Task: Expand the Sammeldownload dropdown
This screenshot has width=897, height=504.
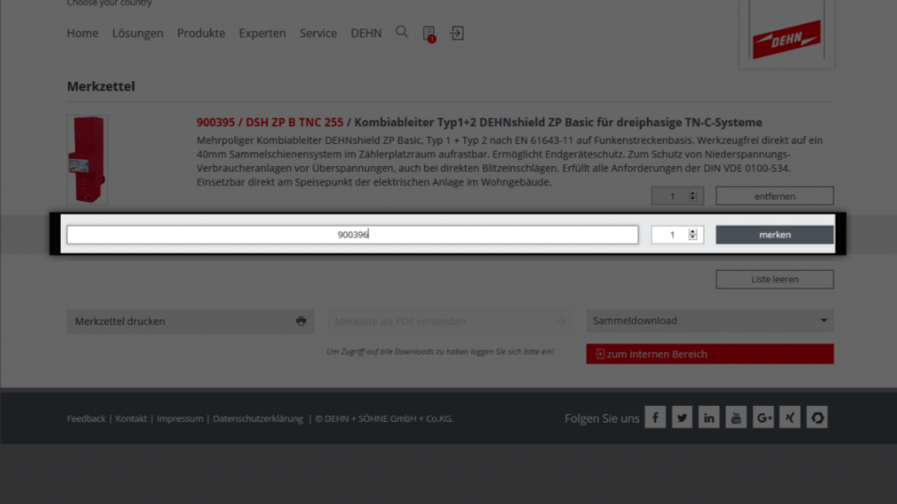Action: coord(710,321)
